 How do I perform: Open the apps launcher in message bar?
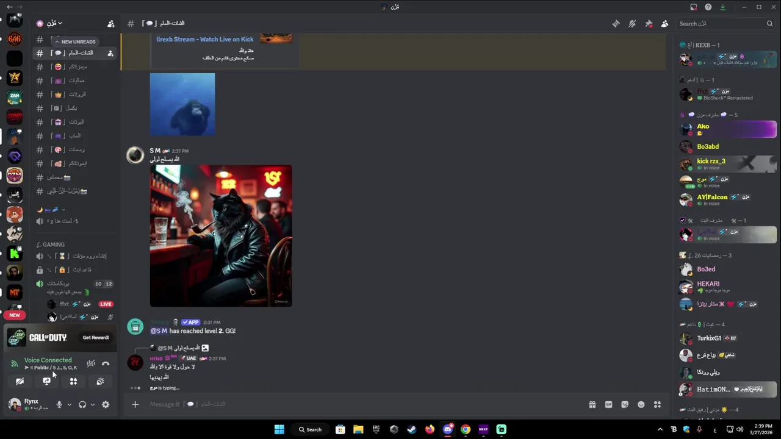pos(657,404)
